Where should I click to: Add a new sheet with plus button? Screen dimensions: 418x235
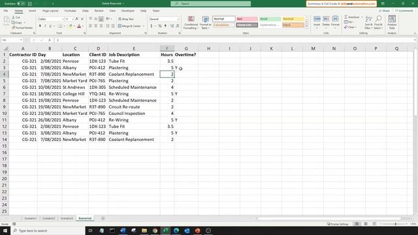(x=103, y=218)
